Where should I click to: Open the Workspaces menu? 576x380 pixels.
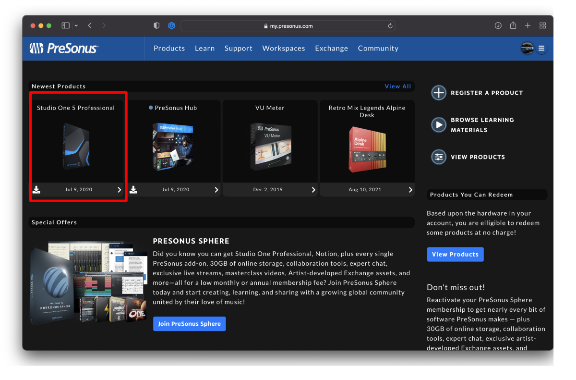point(284,48)
